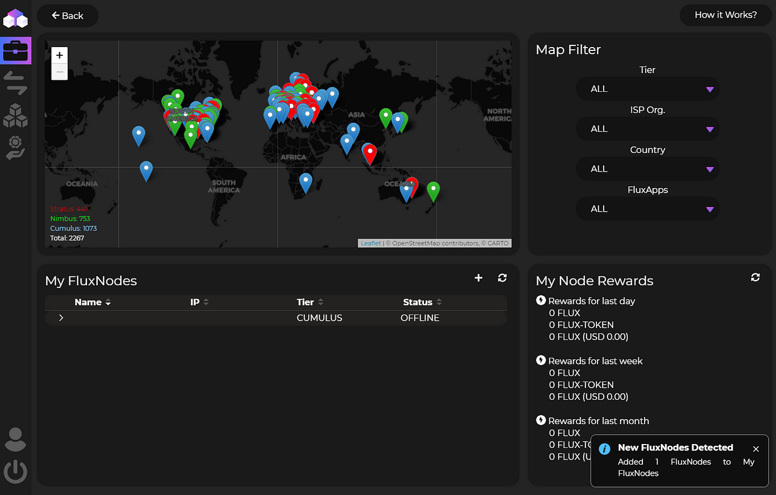Open the Tier filter dropdown
This screenshot has width=776, height=495.
pos(647,89)
